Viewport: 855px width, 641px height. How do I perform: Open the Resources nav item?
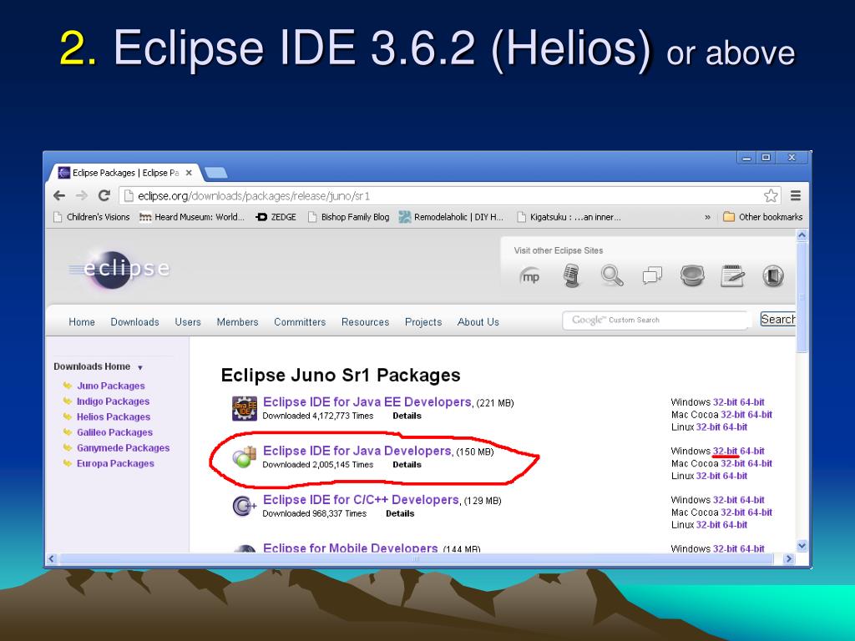coord(366,322)
